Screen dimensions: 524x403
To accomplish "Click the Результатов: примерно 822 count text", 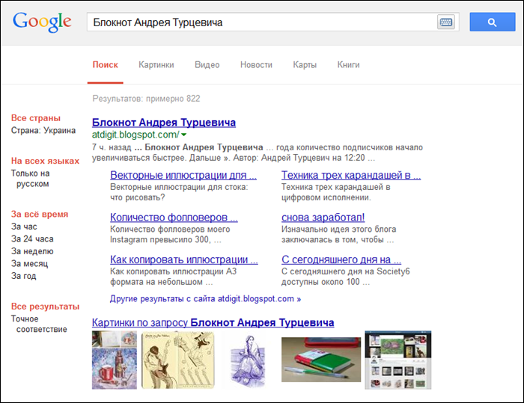I will [x=147, y=99].
